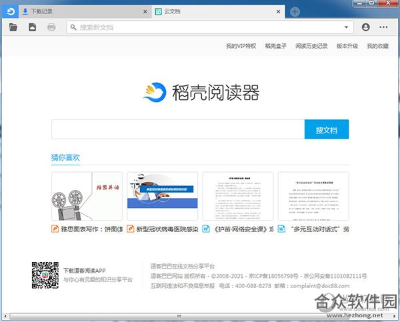Close the 云文档 tab
The image size is (400, 322).
tap(278, 12)
